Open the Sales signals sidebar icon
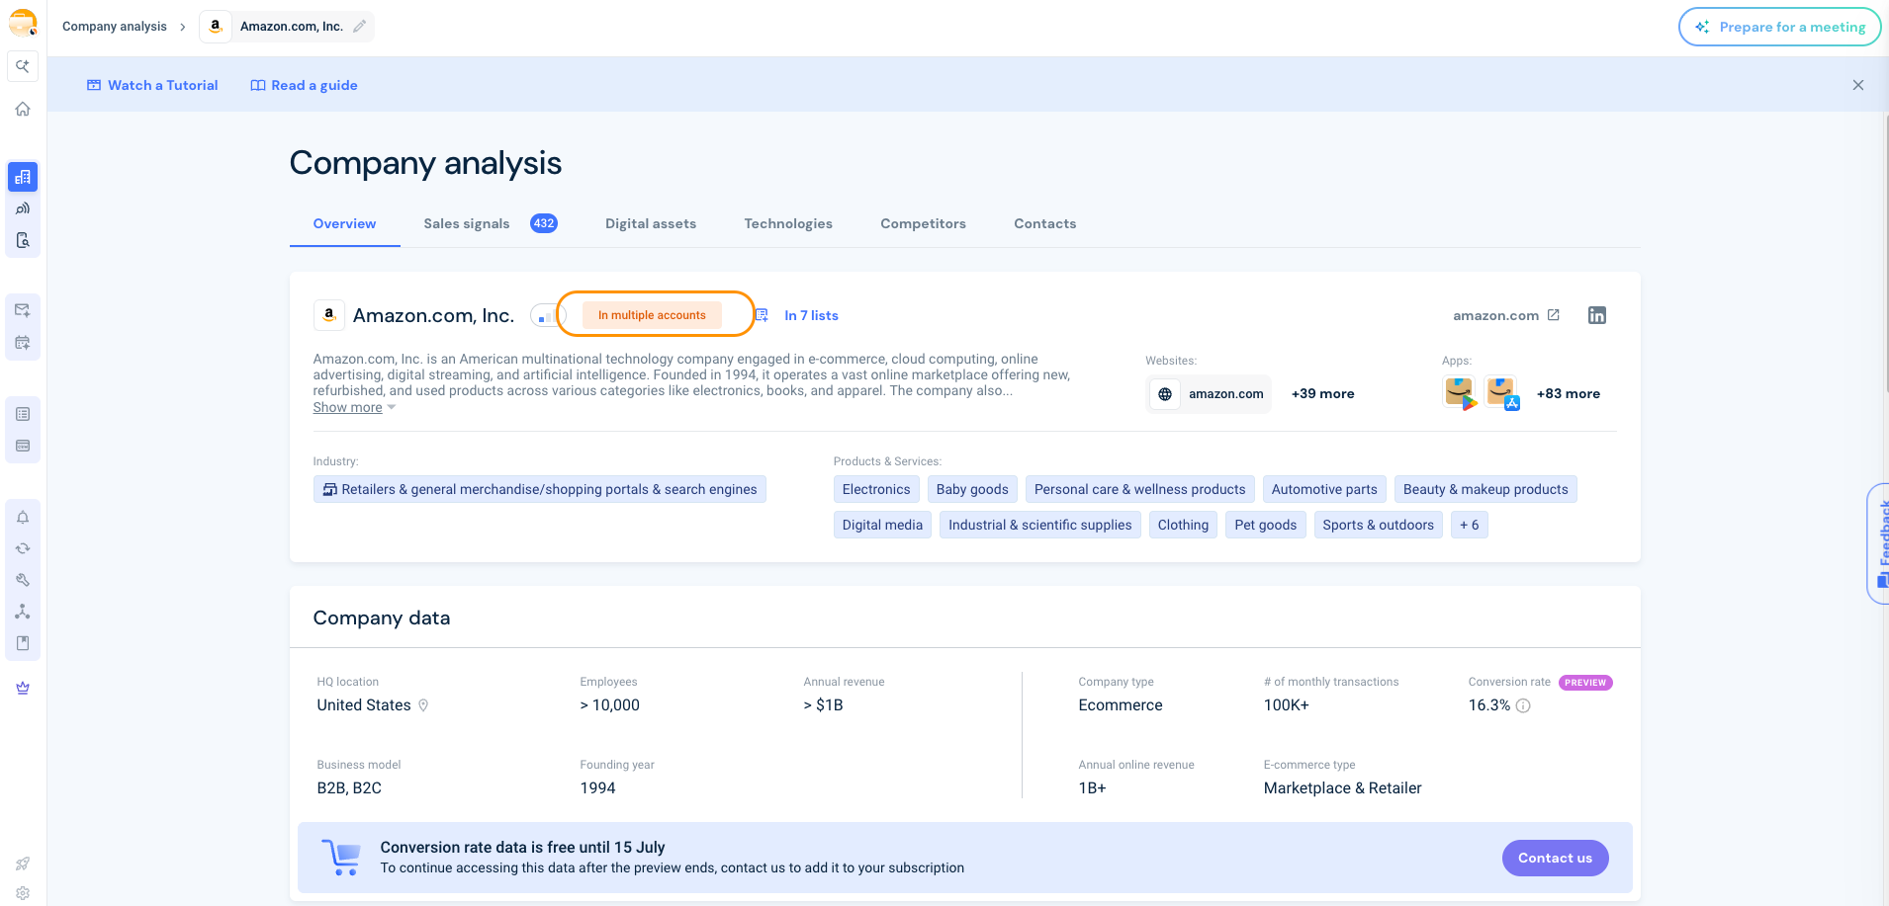The image size is (1889, 906). [x=23, y=208]
